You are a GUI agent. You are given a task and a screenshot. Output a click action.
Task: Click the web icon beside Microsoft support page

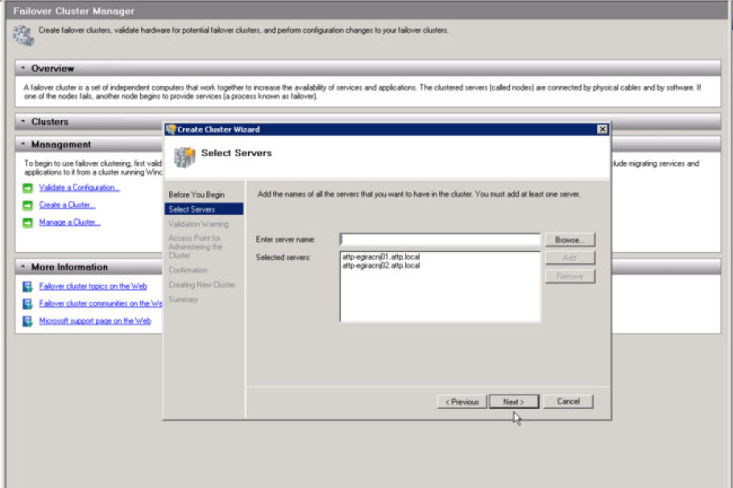27,321
